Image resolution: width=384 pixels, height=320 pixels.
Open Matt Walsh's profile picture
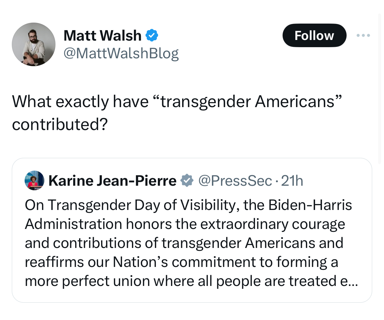33,44
